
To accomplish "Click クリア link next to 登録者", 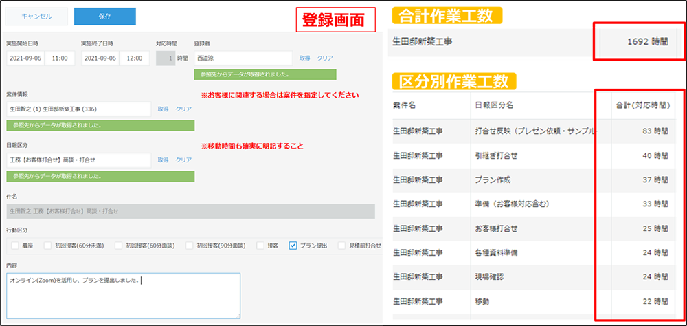I will (325, 58).
